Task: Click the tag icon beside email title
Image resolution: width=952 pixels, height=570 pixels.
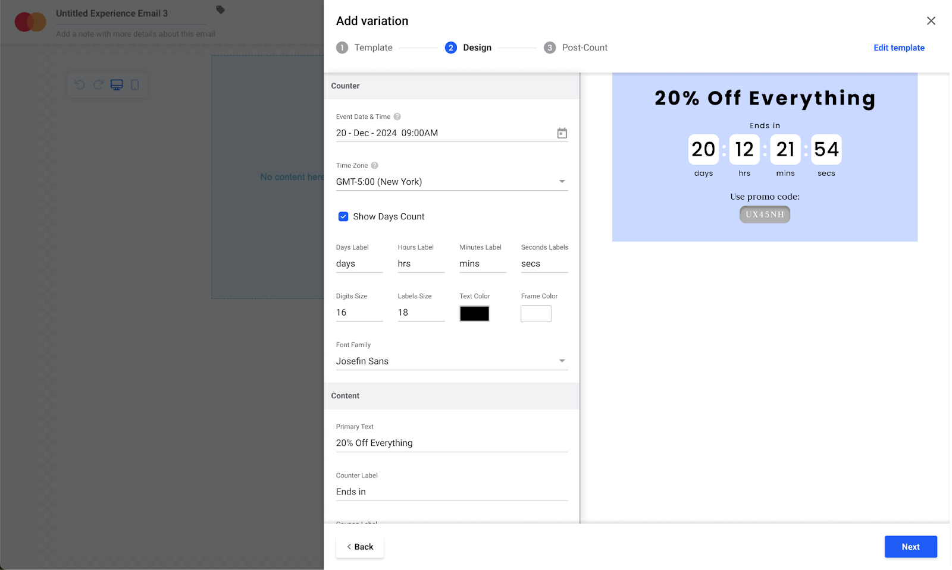Action: 220,10
